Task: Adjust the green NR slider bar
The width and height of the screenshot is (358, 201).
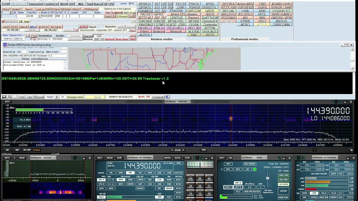Action: point(326,185)
